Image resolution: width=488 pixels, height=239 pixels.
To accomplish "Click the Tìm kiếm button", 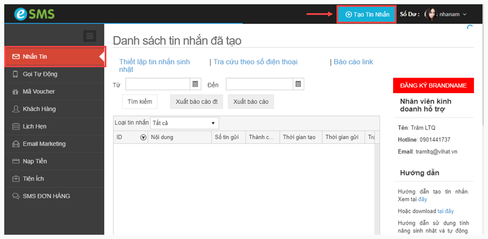I will click(x=140, y=102).
